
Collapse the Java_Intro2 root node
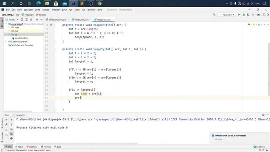(x=6, y=24)
